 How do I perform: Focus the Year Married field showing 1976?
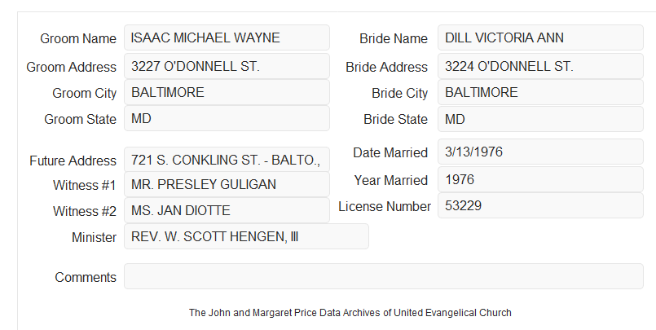pyautogui.click(x=540, y=180)
